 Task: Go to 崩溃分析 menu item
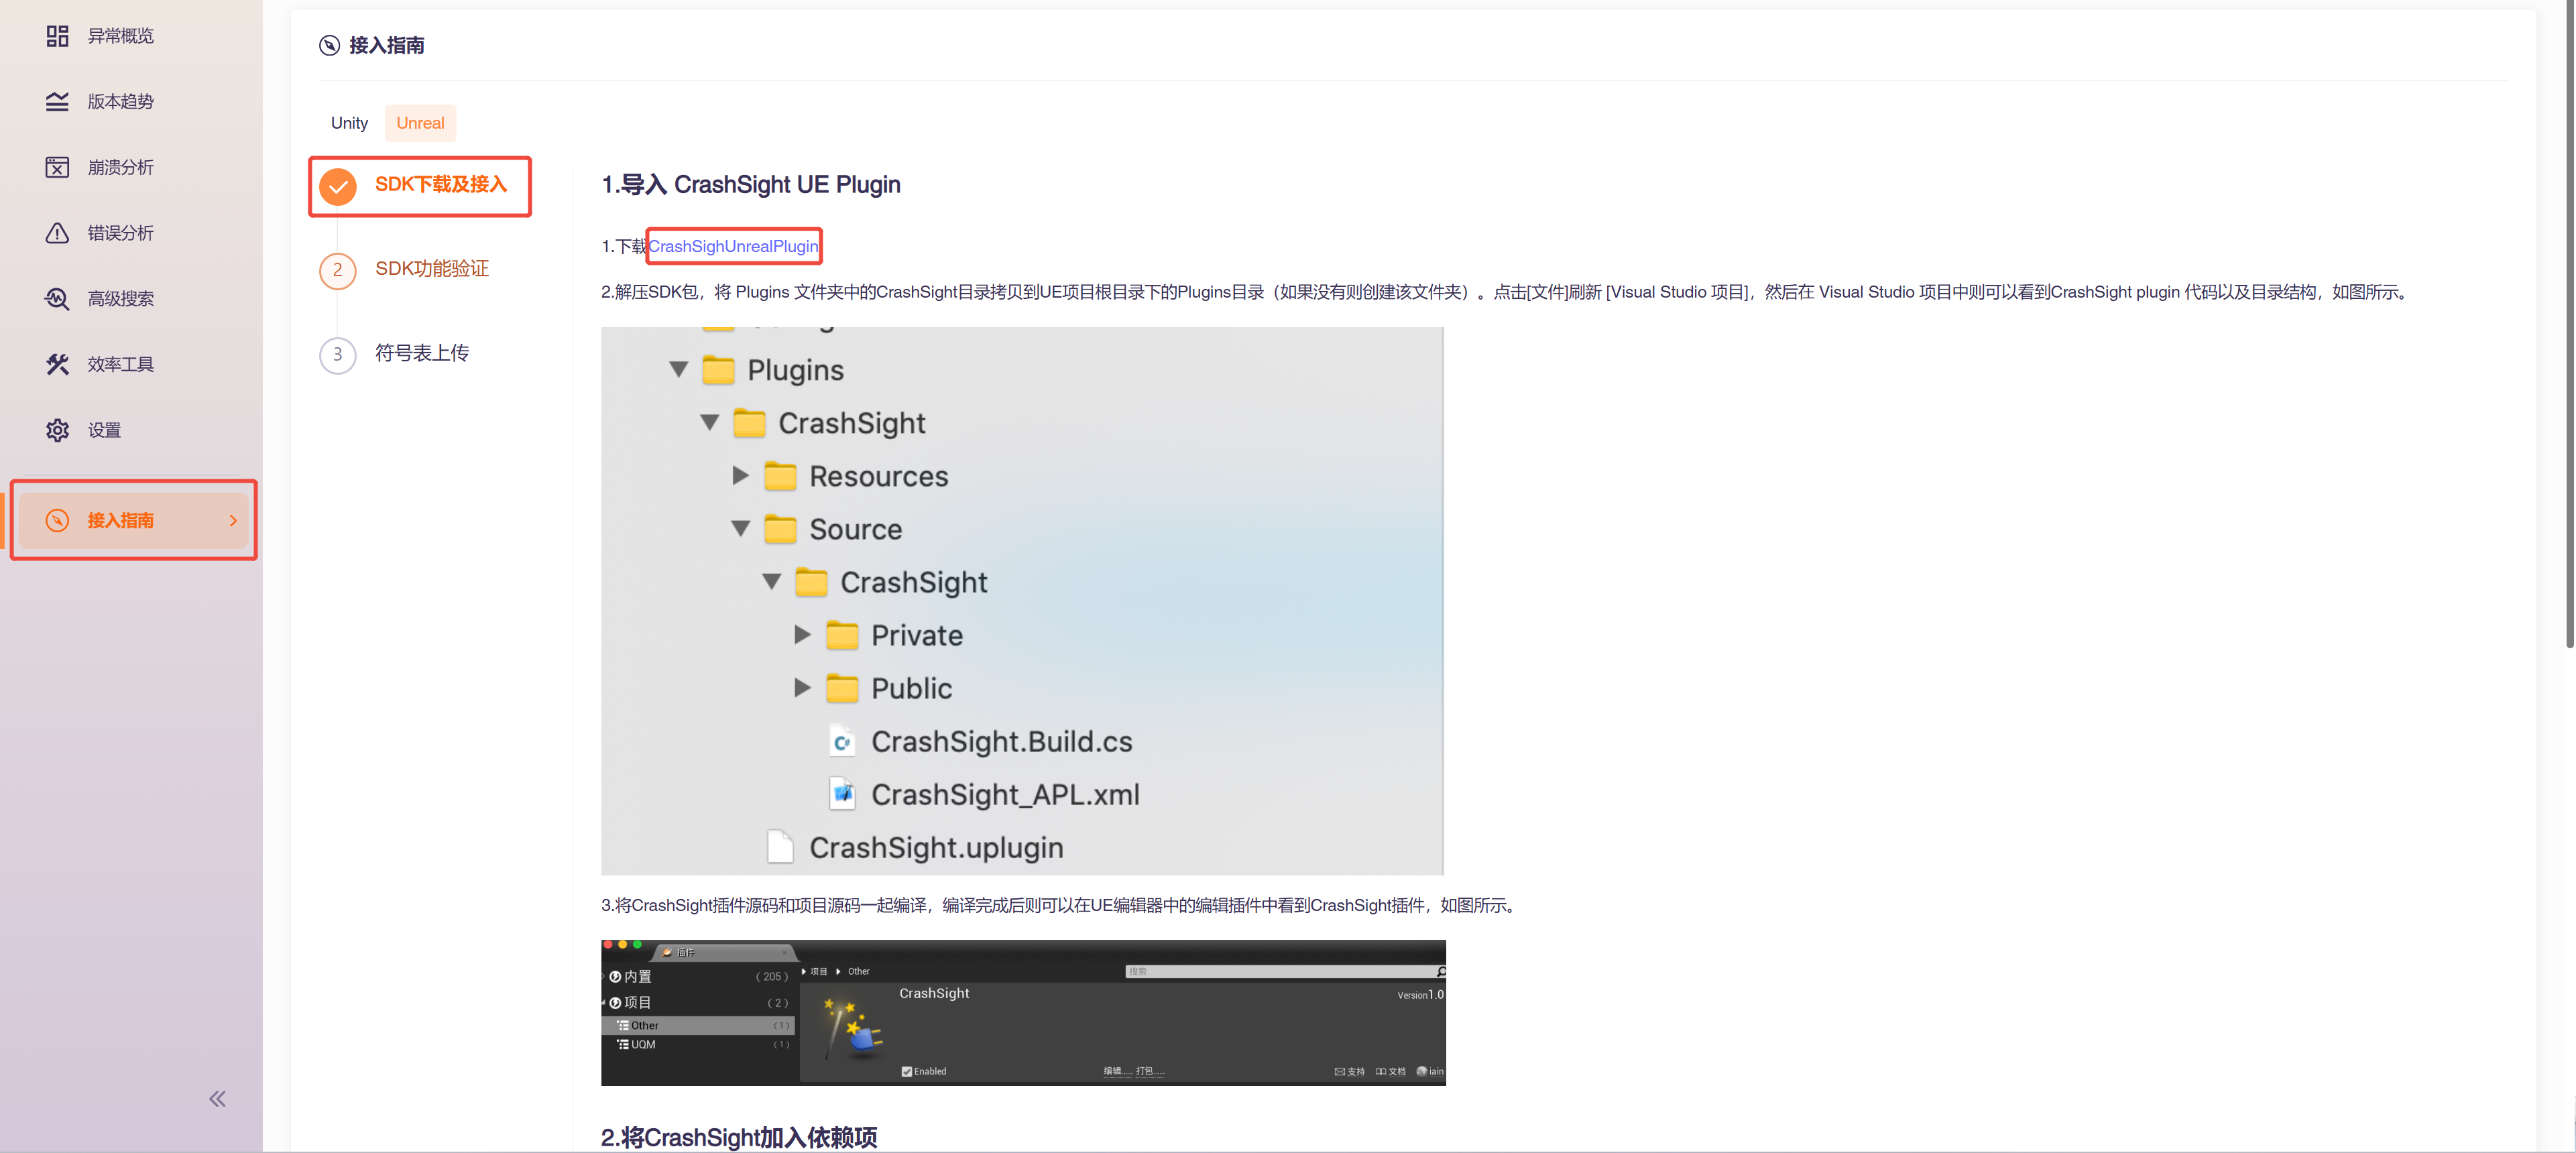(120, 167)
